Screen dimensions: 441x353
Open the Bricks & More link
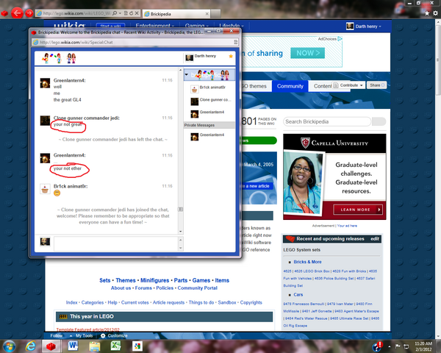click(307, 262)
